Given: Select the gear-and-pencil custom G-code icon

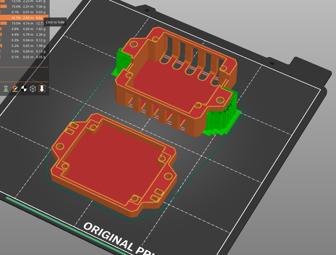Looking at the screenshot, I should point(15,88).
